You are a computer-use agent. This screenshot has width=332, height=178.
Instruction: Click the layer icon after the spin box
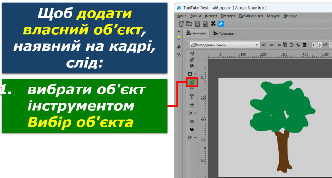(x=326, y=45)
